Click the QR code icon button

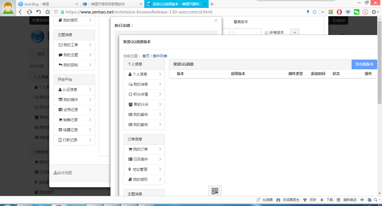point(215,191)
